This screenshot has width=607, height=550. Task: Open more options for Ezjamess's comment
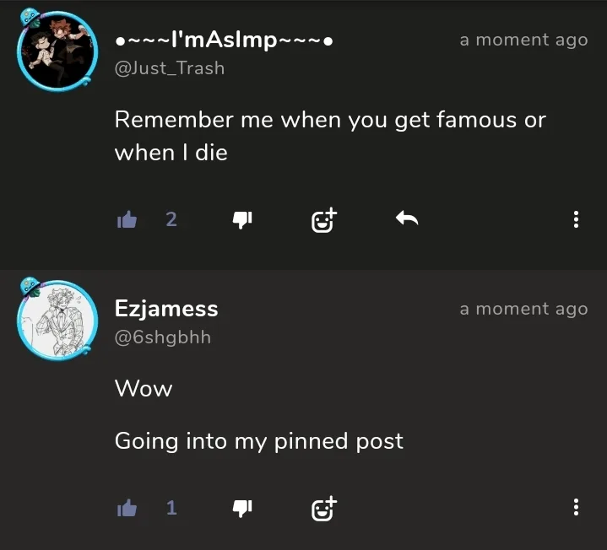pos(576,508)
